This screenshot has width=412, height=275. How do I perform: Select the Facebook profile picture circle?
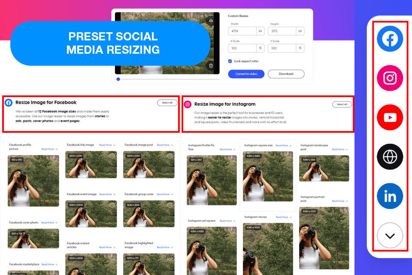[55, 159]
